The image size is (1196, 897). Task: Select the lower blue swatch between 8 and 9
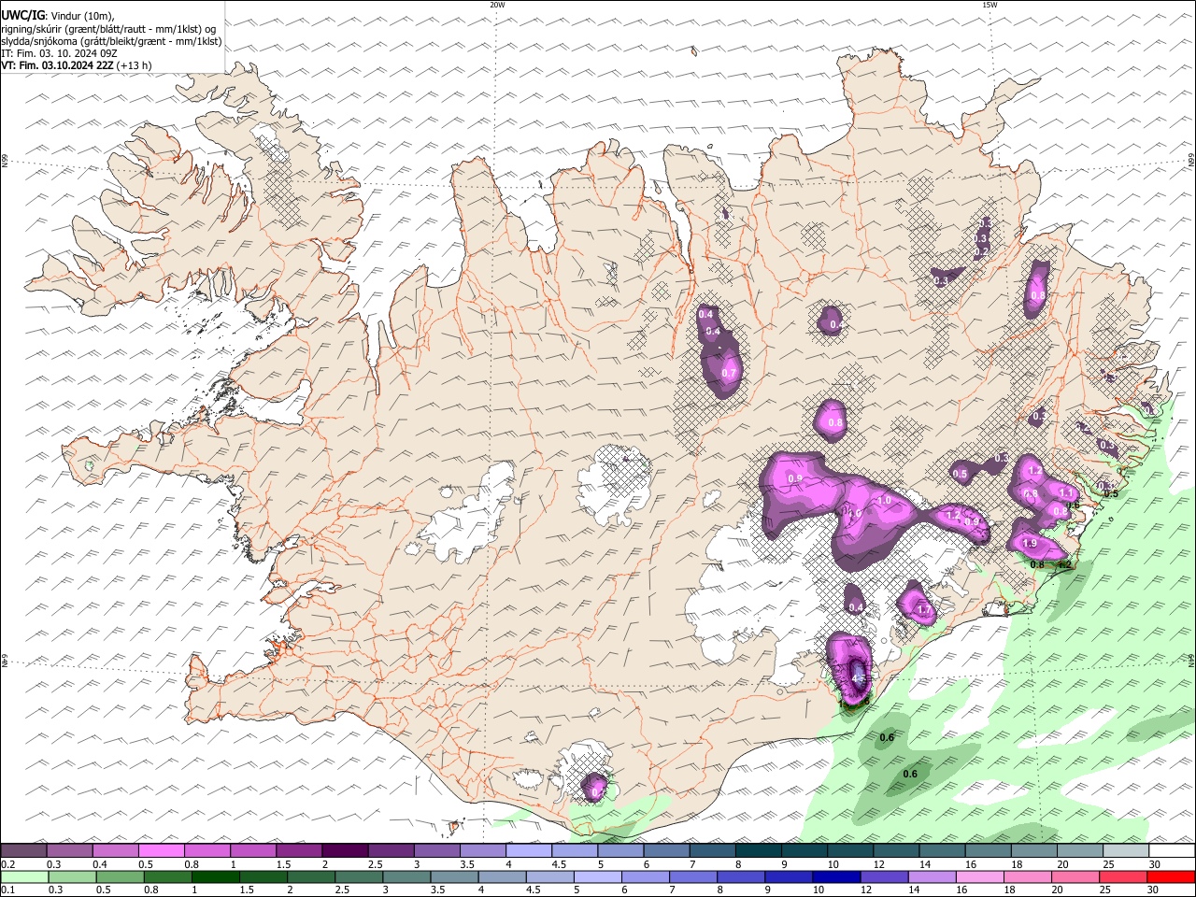click(741, 877)
